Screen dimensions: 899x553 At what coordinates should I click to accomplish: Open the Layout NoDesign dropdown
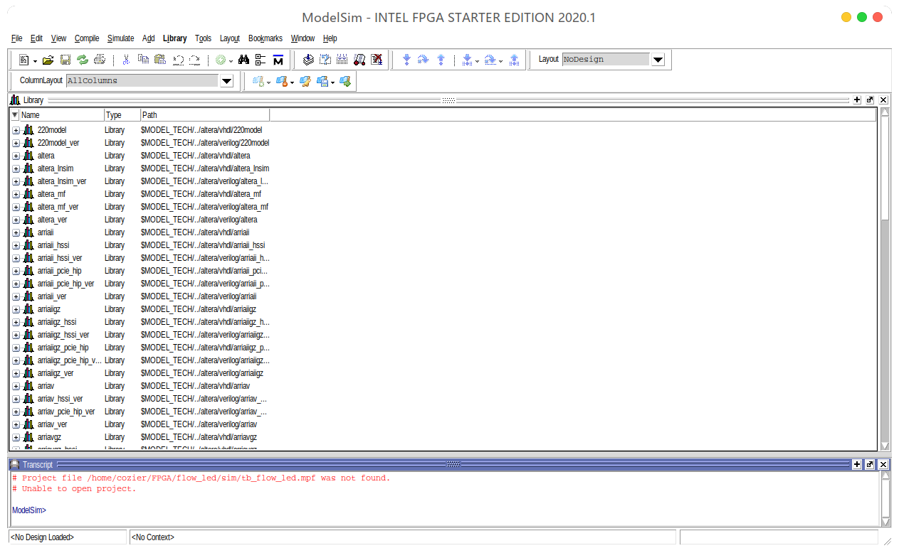pyautogui.click(x=658, y=60)
